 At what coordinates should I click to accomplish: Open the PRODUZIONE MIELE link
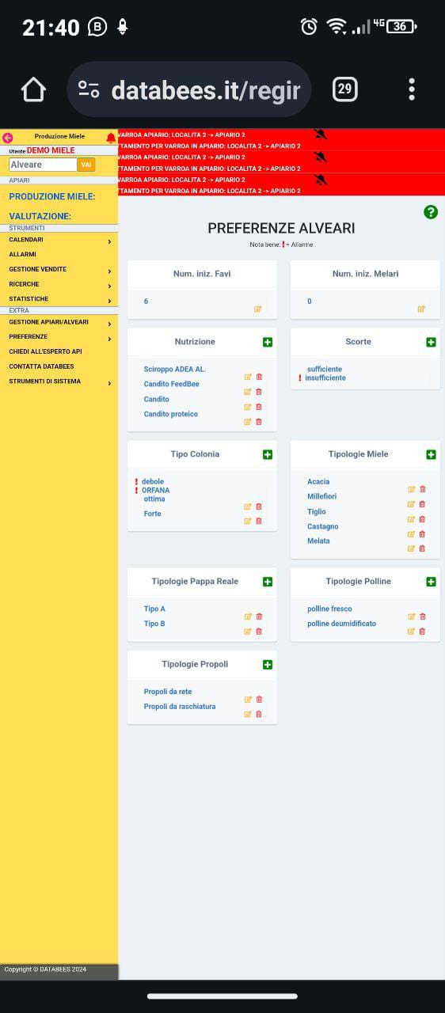(x=52, y=196)
